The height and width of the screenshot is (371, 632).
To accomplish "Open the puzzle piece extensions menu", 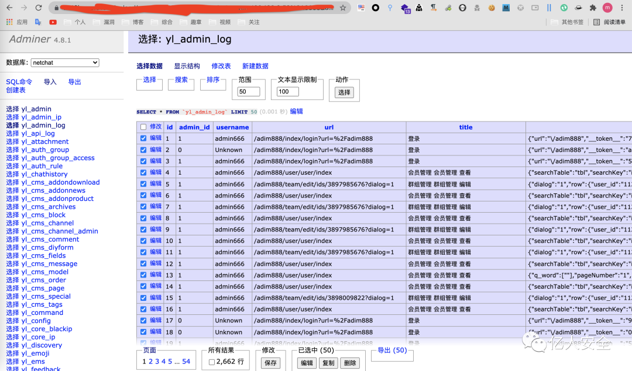I will pyautogui.click(x=593, y=8).
